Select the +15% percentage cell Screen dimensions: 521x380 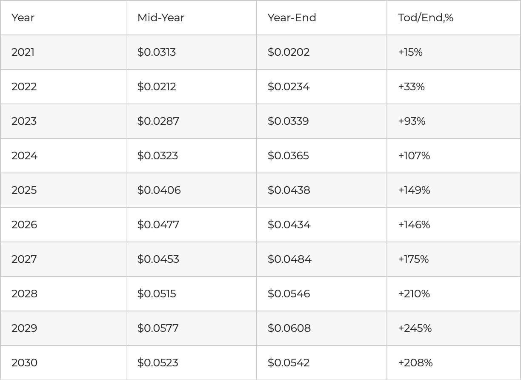pos(410,52)
